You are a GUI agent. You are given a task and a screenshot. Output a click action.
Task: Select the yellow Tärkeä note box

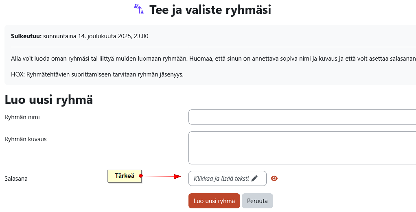tap(125, 176)
